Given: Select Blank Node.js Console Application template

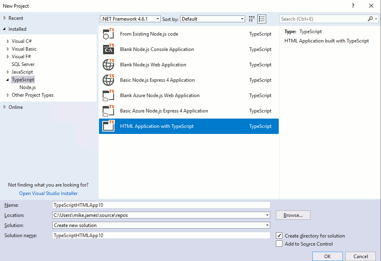Looking at the screenshot, I should (x=189, y=49).
